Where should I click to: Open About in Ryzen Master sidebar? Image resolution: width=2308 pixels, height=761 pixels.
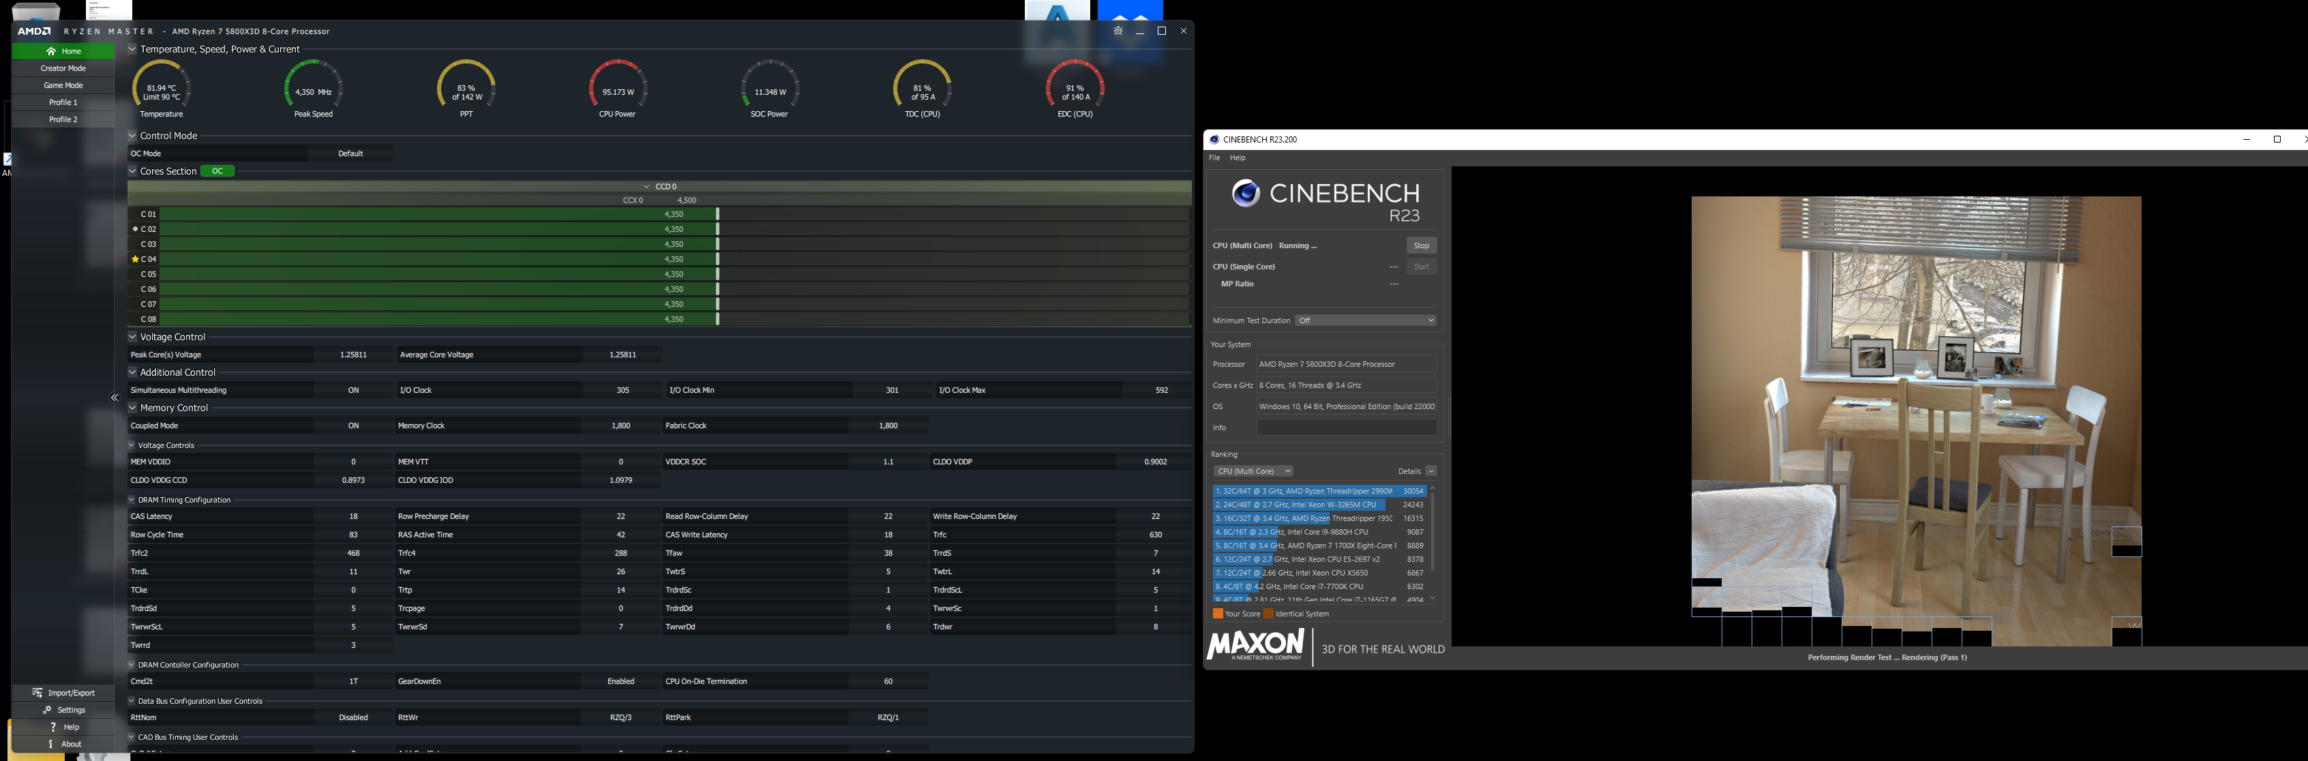[x=63, y=744]
